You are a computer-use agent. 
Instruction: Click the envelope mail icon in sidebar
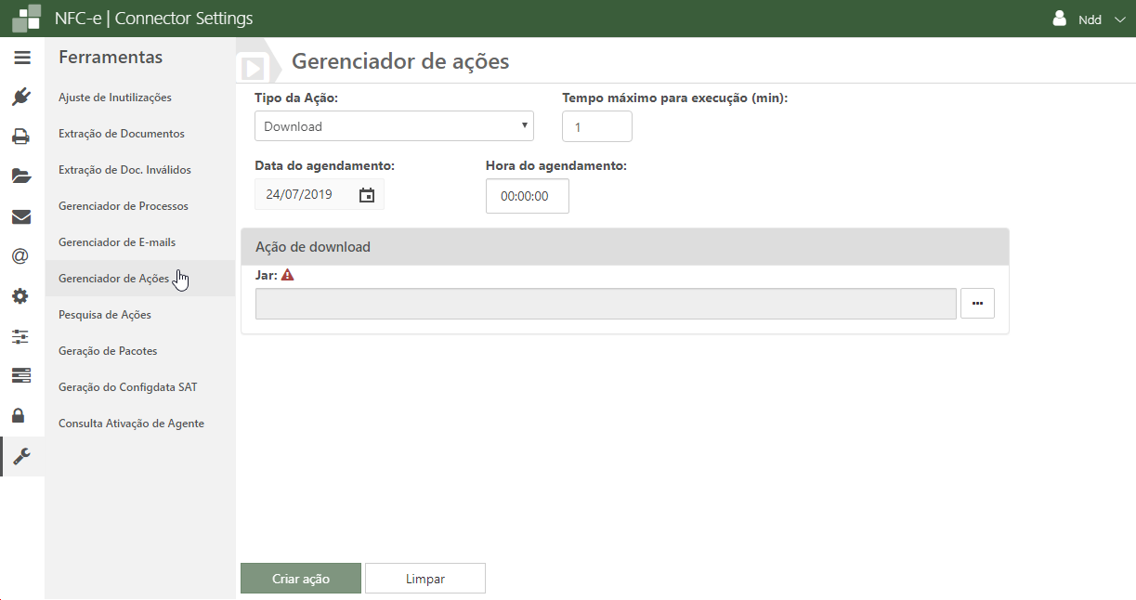point(21,217)
